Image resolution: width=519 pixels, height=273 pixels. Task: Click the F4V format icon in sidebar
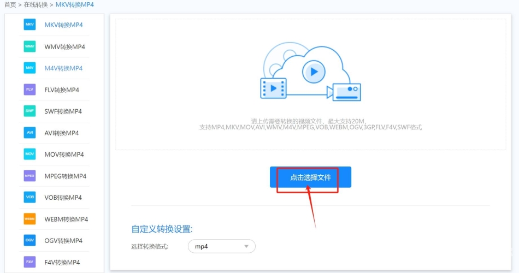(30, 262)
